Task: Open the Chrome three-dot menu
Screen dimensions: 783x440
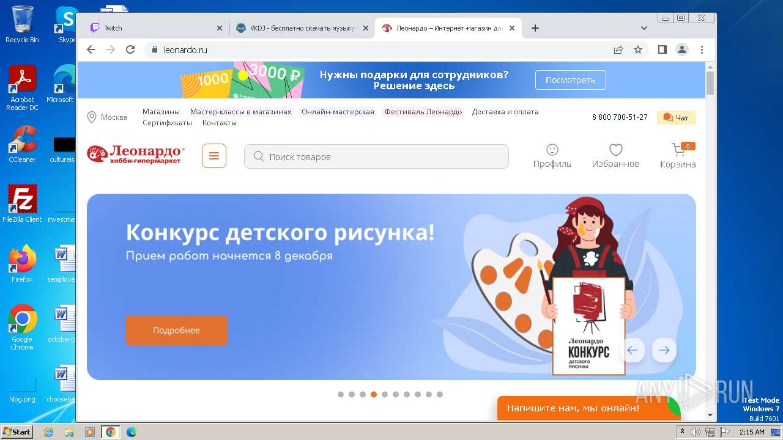Action: 702,50
